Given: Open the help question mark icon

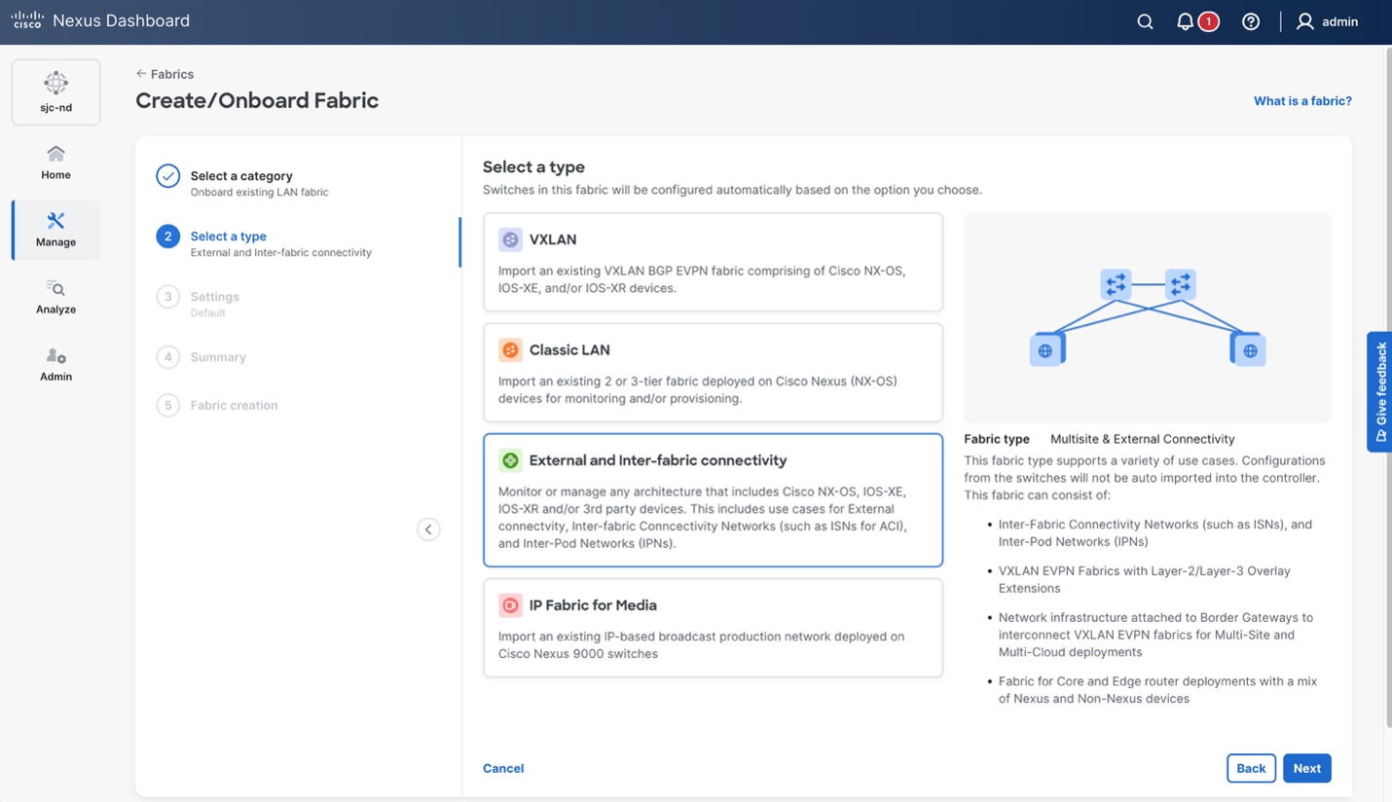Looking at the screenshot, I should coord(1251,21).
